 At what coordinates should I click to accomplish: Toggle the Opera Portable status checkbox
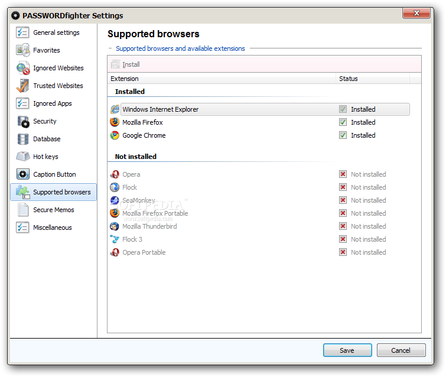(x=343, y=252)
